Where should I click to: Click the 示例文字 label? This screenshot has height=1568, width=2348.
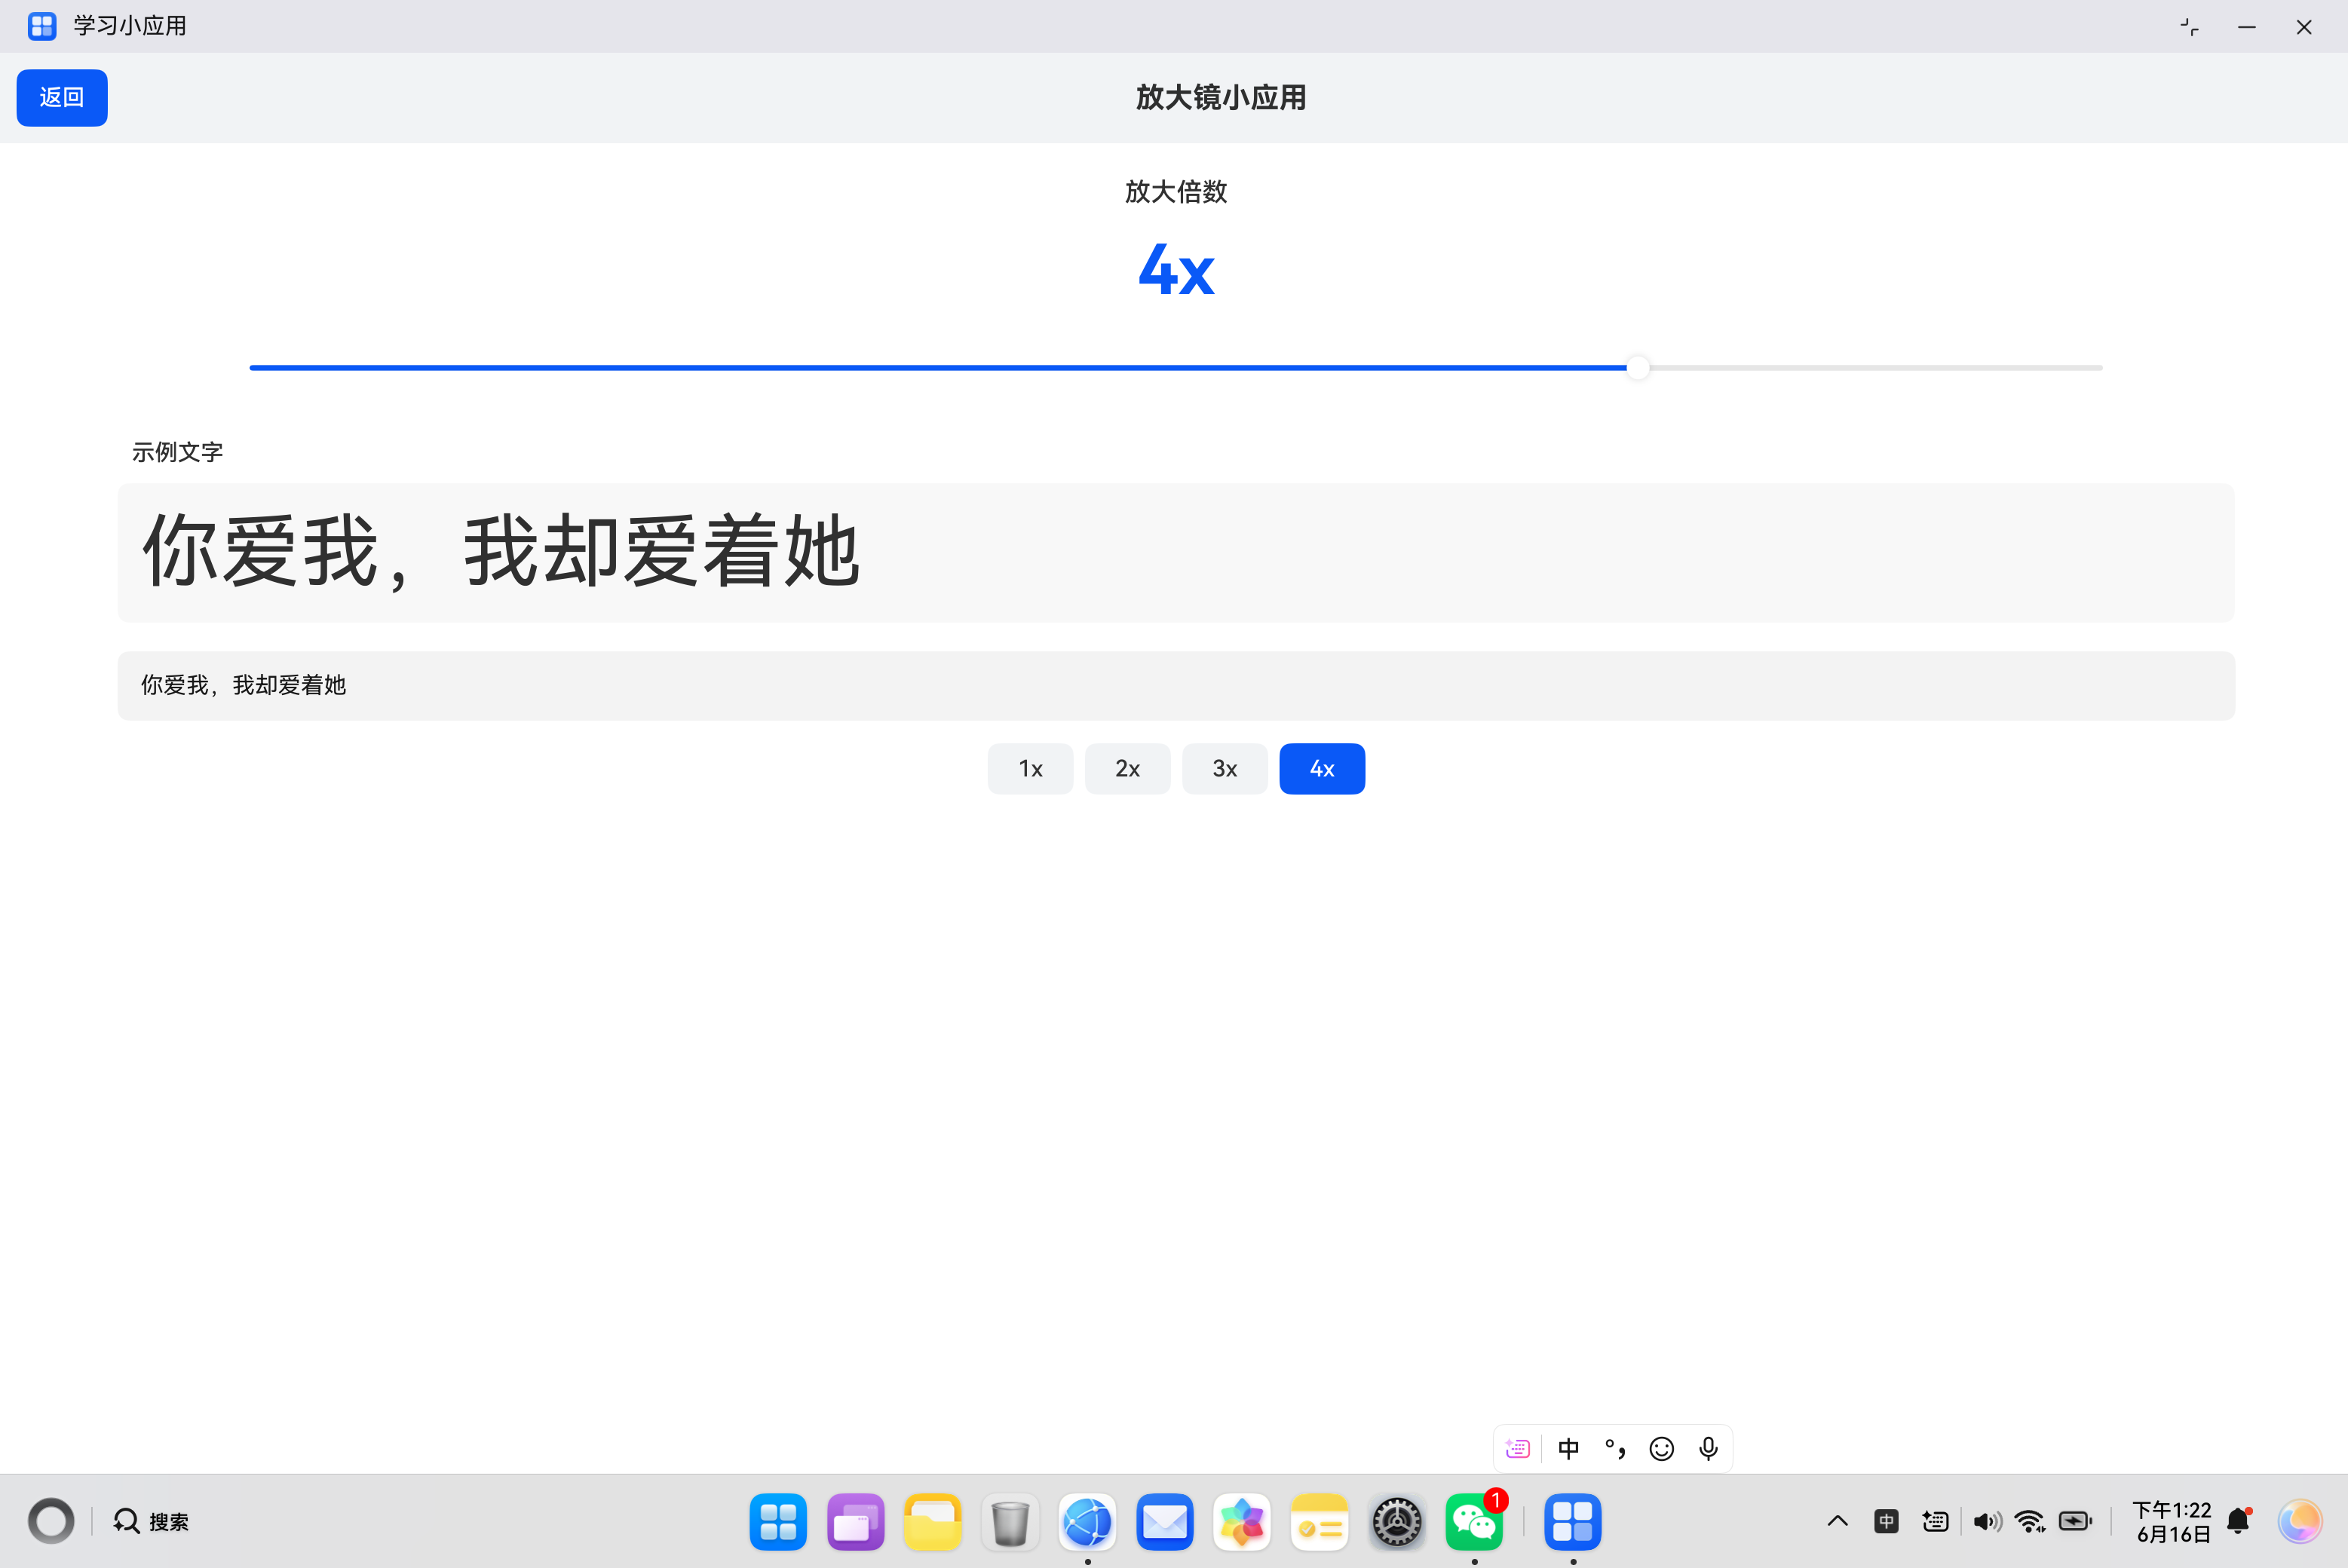coord(177,452)
